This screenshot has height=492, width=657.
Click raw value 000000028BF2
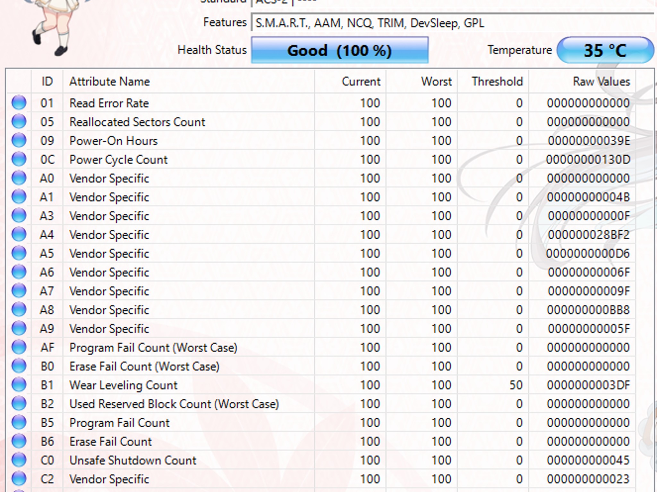589,235
